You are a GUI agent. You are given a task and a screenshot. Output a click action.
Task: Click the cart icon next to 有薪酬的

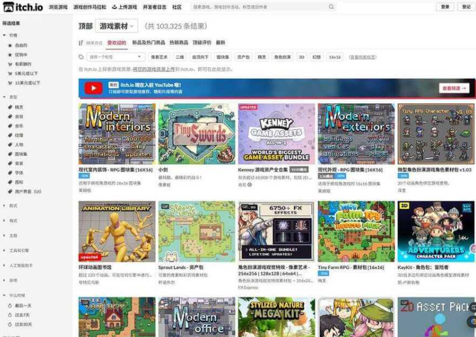click(x=10, y=64)
